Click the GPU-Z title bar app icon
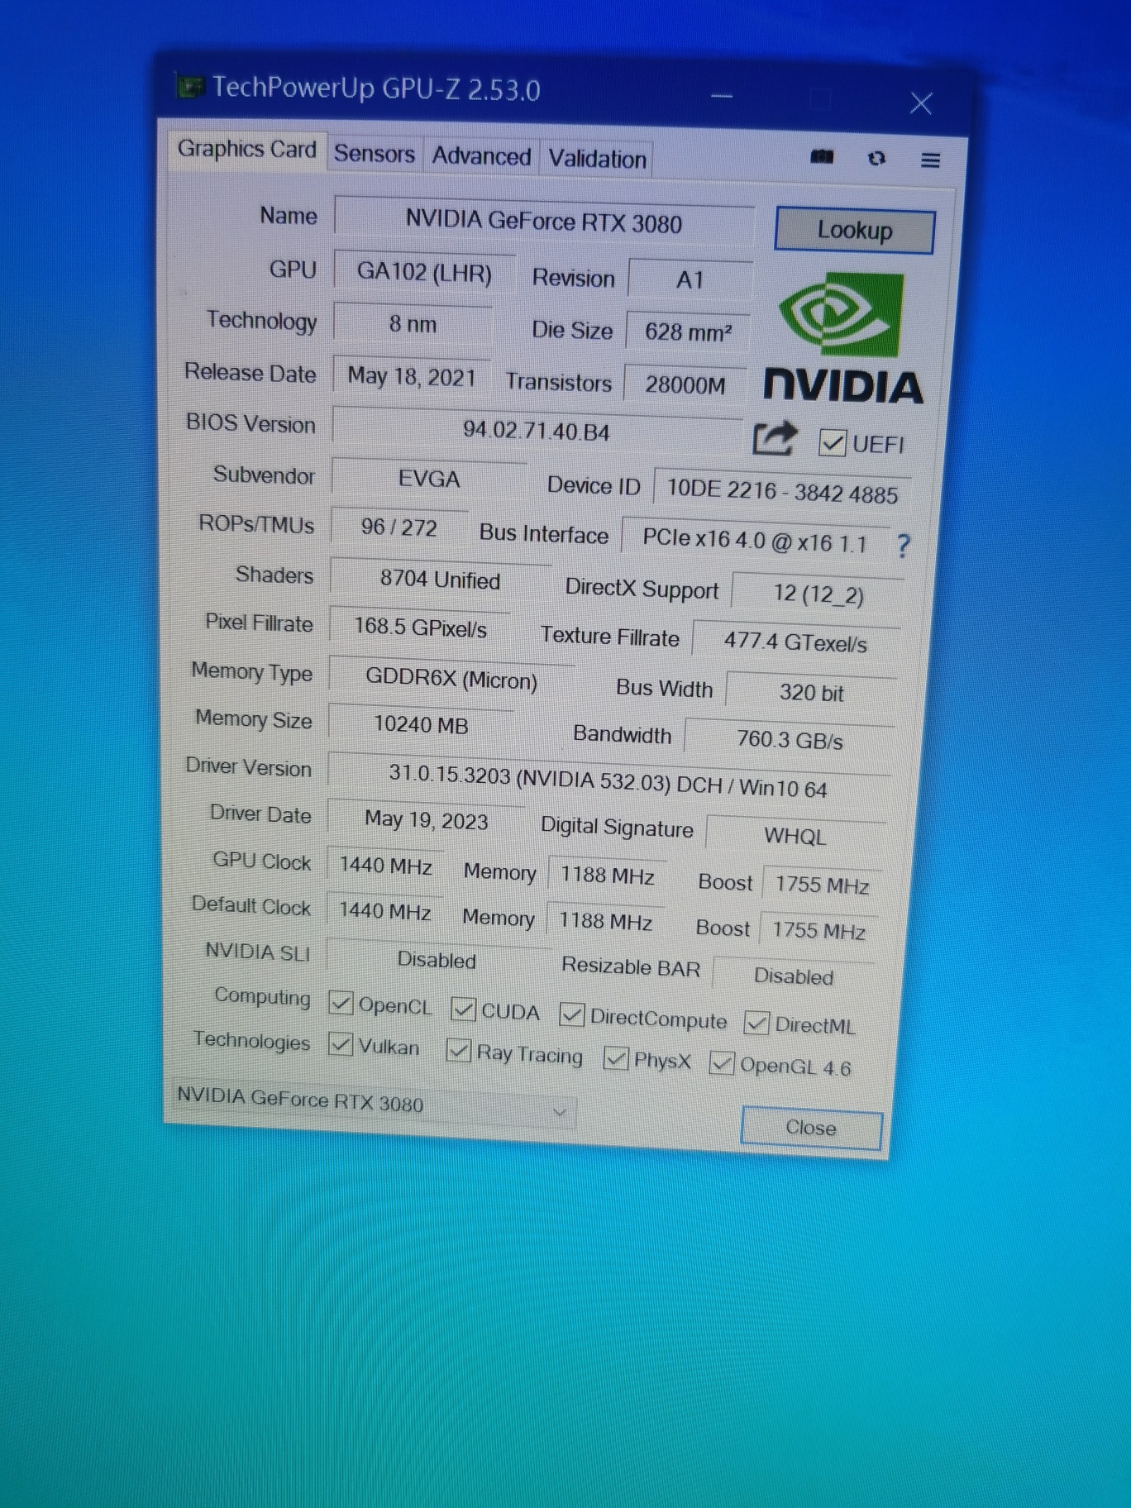Viewport: 1131px width, 1508px height. coord(191,86)
